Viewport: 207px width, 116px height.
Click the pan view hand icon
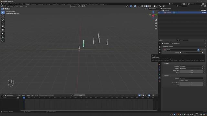pos(156,23)
